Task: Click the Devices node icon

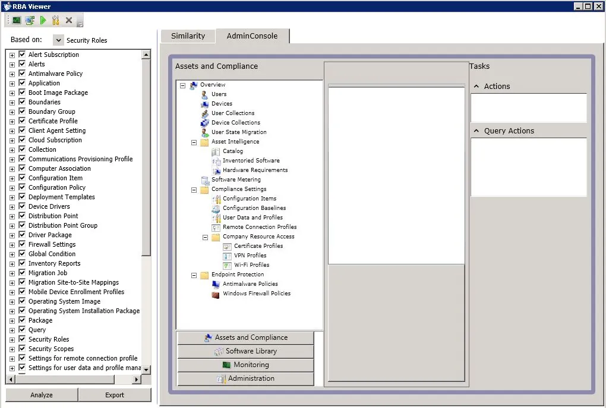Action: point(204,104)
